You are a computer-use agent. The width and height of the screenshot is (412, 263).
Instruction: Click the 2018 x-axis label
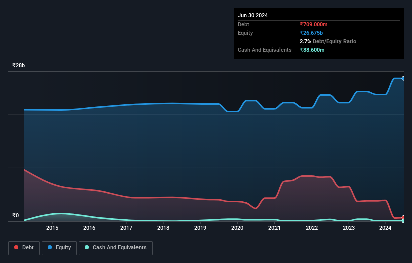[x=163, y=228]
